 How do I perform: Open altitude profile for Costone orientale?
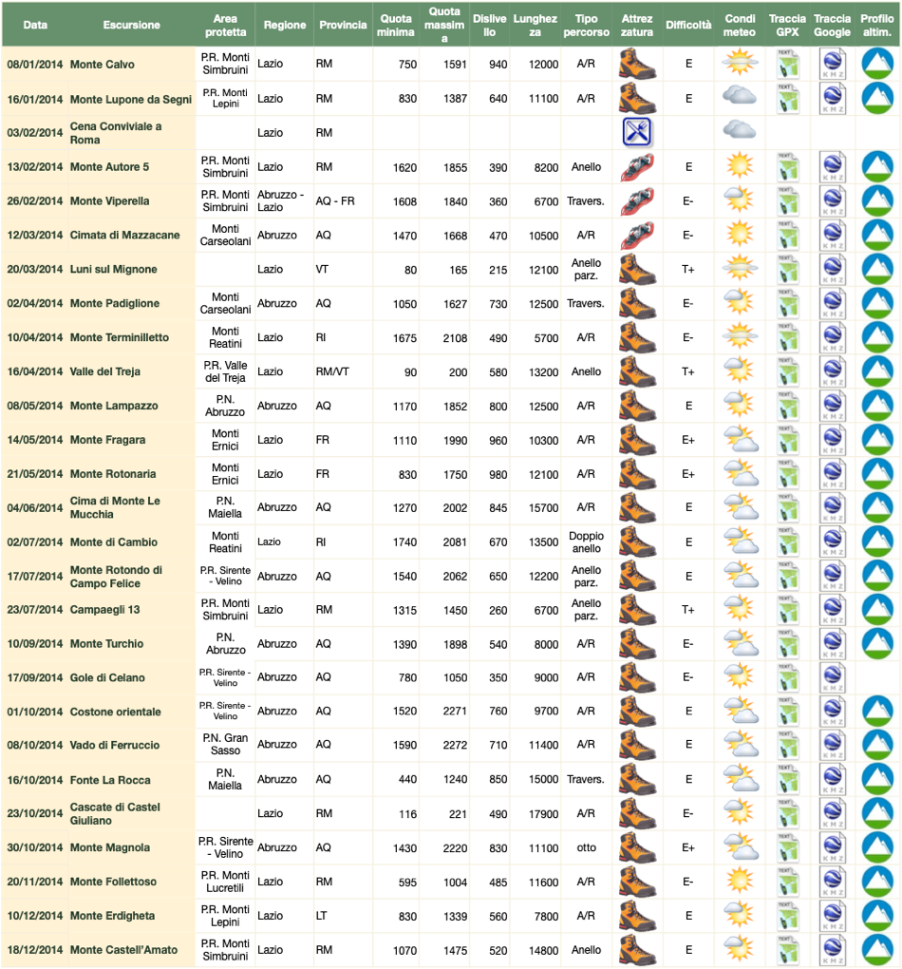877,712
